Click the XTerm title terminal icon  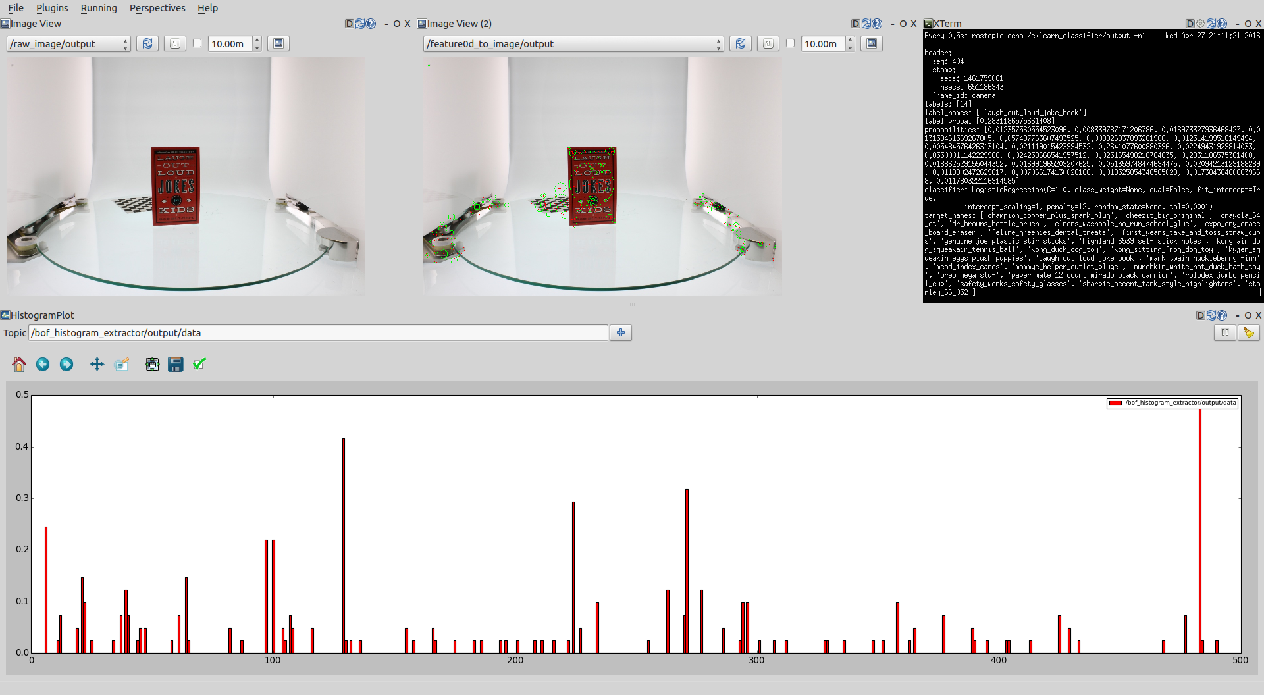pyautogui.click(x=928, y=24)
